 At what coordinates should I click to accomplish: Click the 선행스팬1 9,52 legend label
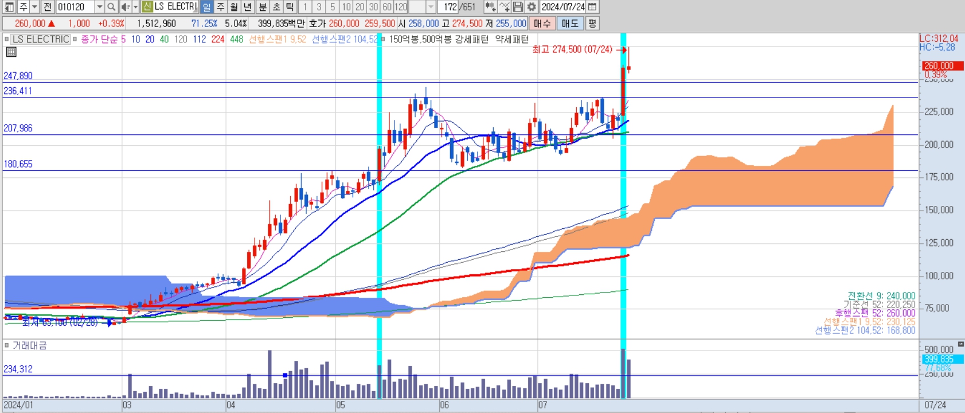coord(277,39)
